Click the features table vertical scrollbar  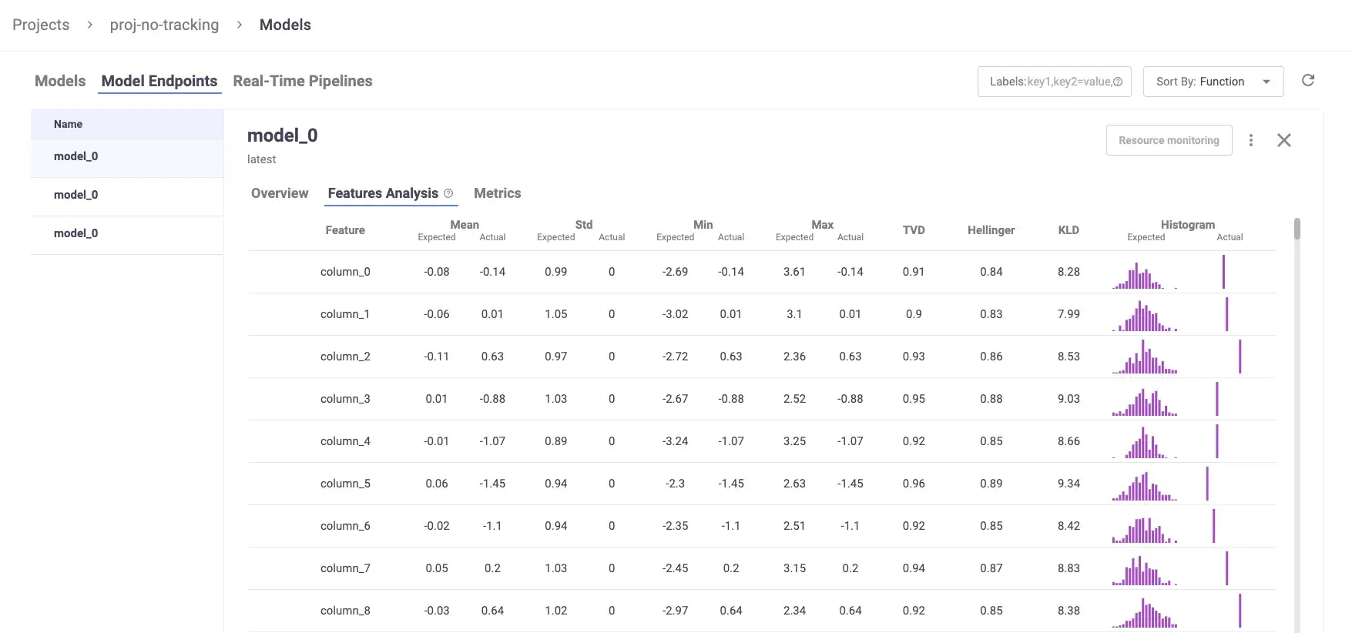[x=1297, y=229]
